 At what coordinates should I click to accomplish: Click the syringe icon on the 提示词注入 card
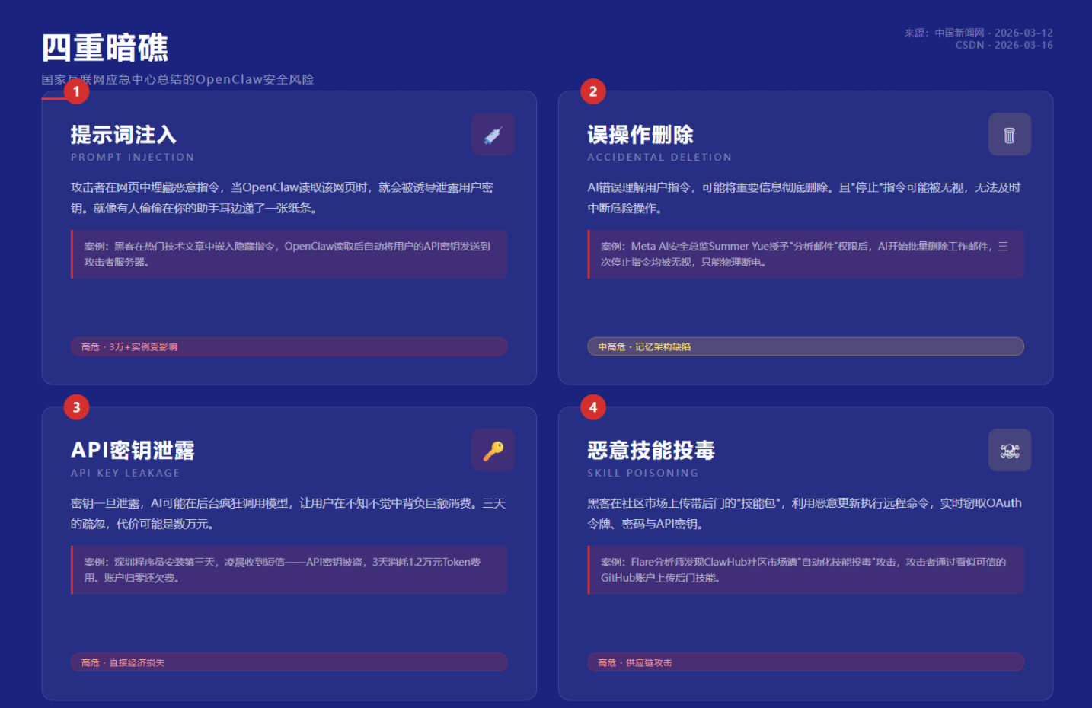[493, 134]
